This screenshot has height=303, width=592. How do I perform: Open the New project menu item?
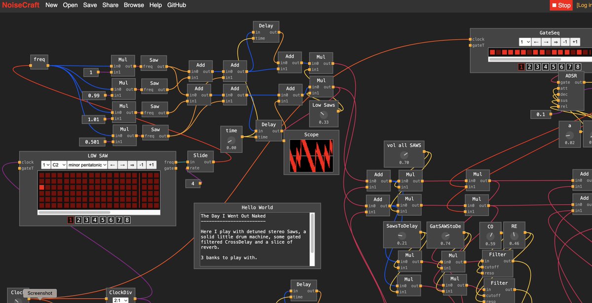(51, 5)
